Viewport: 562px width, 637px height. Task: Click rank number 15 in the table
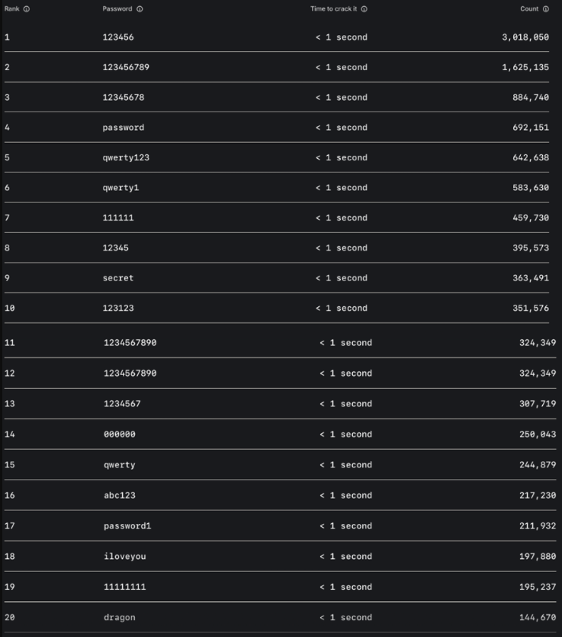tap(10, 465)
